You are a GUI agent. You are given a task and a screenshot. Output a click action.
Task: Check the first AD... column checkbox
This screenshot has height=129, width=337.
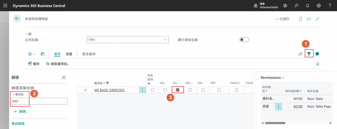[x=165, y=90]
